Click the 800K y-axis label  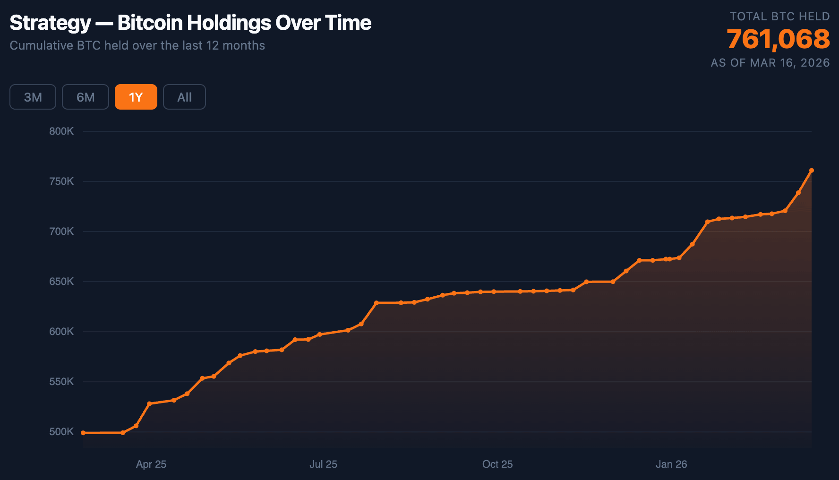[61, 131]
